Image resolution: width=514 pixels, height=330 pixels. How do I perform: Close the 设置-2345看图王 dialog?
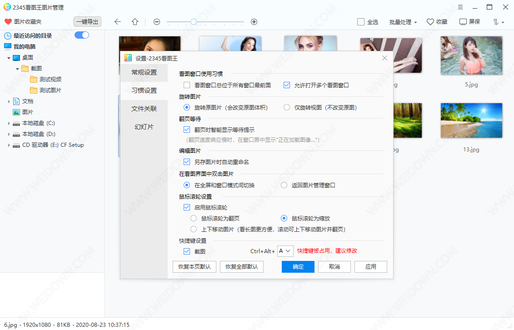(x=384, y=58)
